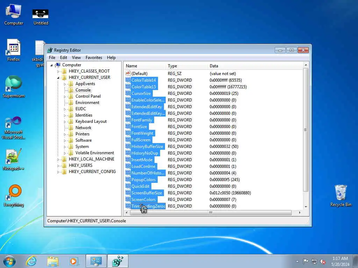Collapse the HKEY_CURRENT_USER tree node
The height and width of the screenshot is (268, 358).
pyautogui.click(x=58, y=78)
